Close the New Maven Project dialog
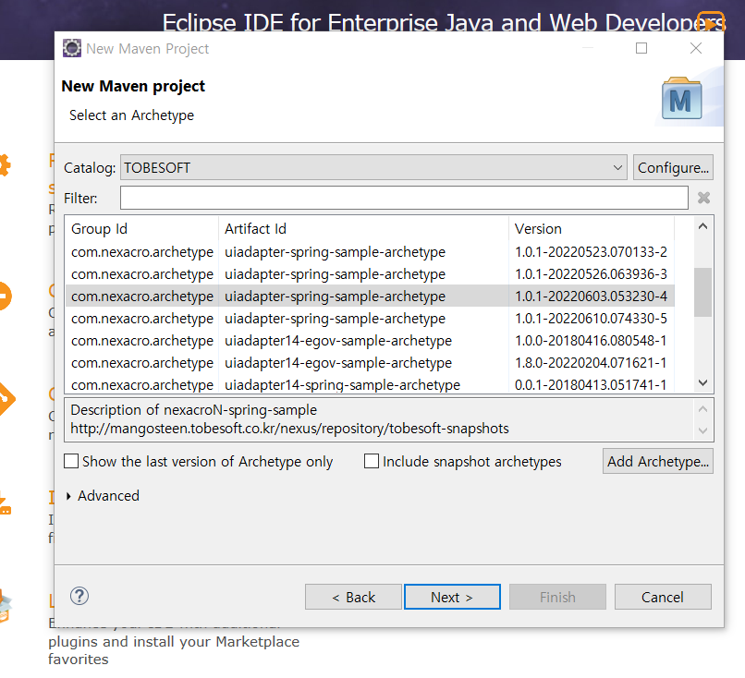The image size is (745, 678). [x=696, y=48]
